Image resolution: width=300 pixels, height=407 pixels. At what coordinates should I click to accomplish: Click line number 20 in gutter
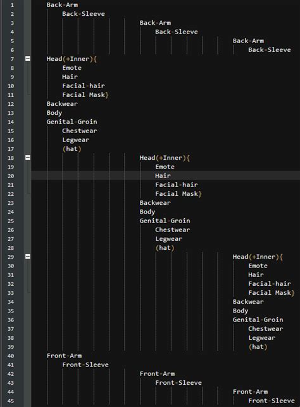tap(11, 176)
